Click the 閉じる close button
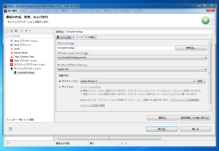The width and height of the screenshot is (219, 151). pyautogui.click(x=195, y=129)
